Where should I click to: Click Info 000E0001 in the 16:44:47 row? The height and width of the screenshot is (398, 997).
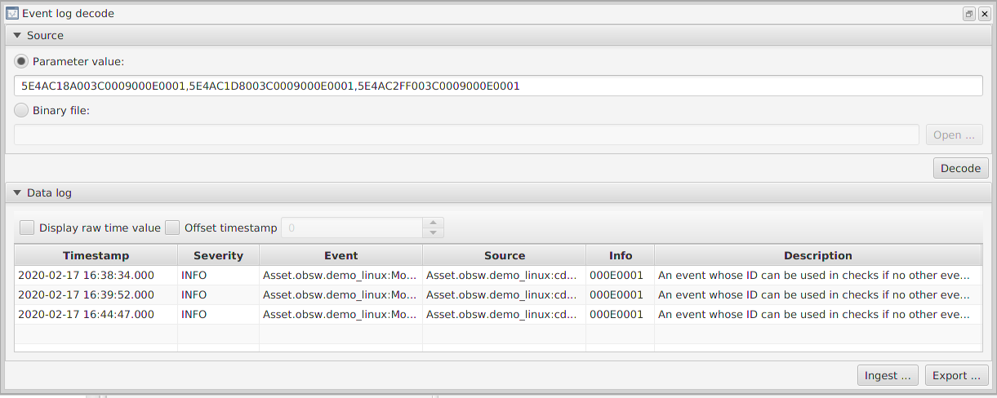click(620, 314)
